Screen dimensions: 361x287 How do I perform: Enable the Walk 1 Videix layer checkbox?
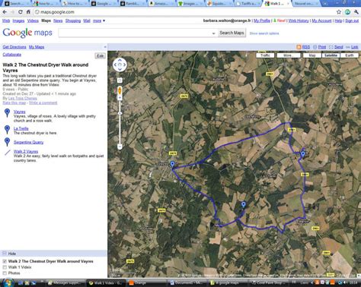pos(5,267)
